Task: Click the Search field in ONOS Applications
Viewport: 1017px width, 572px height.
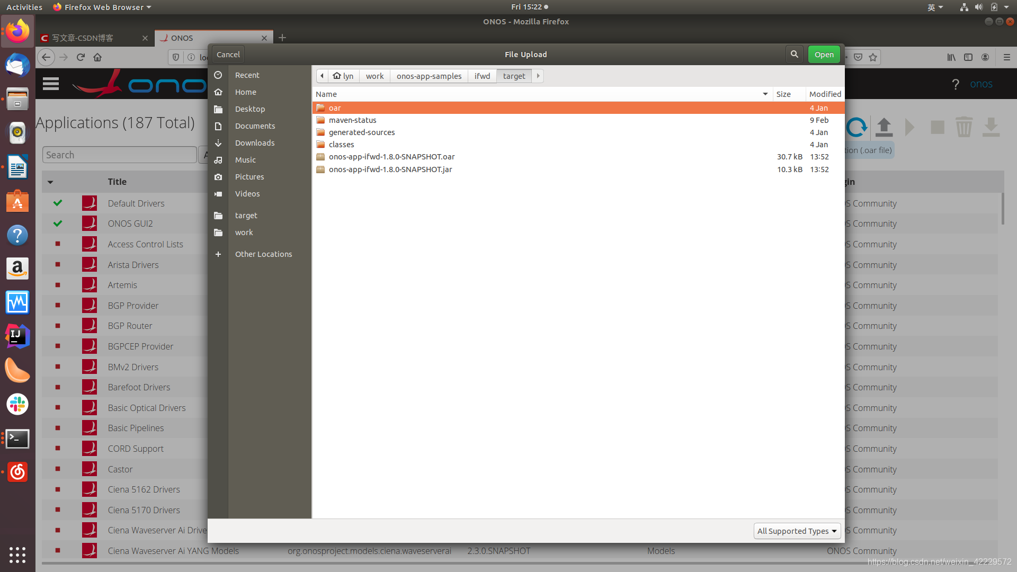Action: tap(120, 155)
